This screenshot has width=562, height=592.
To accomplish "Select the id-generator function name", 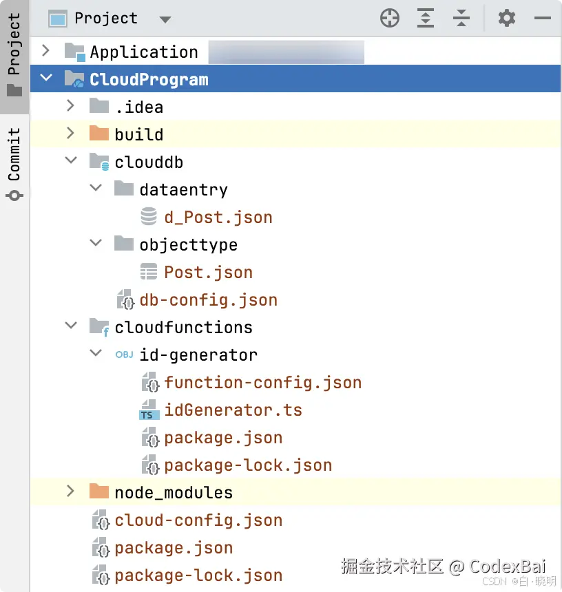I will pyautogui.click(x=198, y=355).
